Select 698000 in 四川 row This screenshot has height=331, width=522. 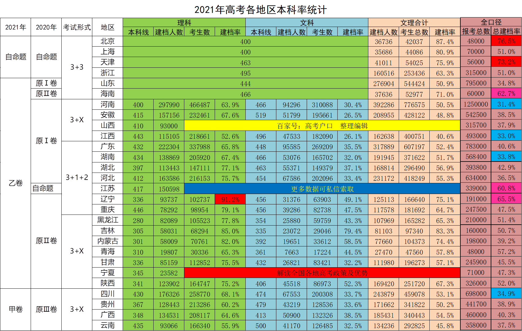click(x=476, y=294)
